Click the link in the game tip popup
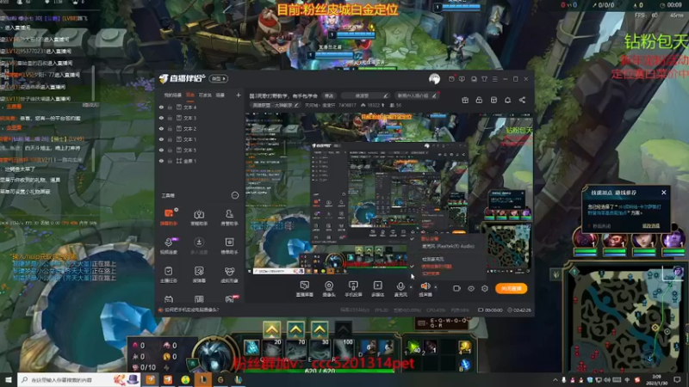689x387 pixels. 651,226
